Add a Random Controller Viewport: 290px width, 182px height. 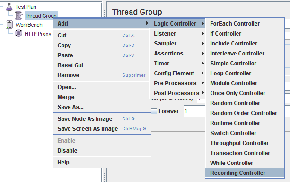click(x=245, y=103)
